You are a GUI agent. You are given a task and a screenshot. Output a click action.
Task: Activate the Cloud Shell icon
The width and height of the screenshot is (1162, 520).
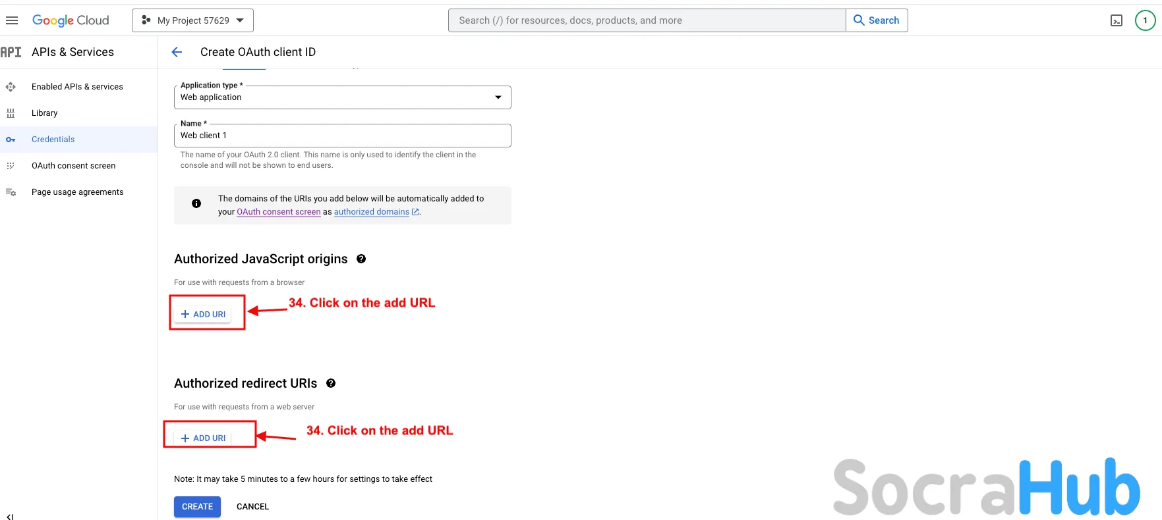click(1116, 20)
